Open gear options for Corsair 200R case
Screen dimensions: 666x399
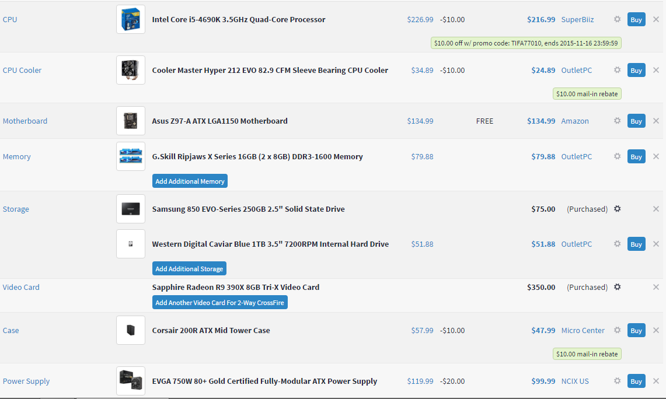[x=617, y=330]
